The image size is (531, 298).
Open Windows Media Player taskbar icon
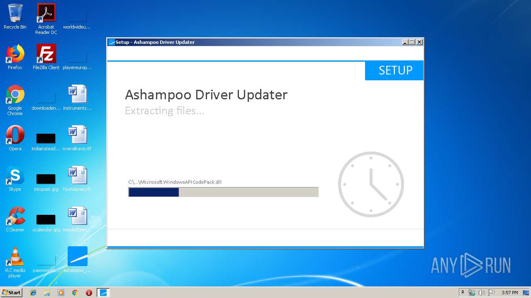click(x=61, y=293)
